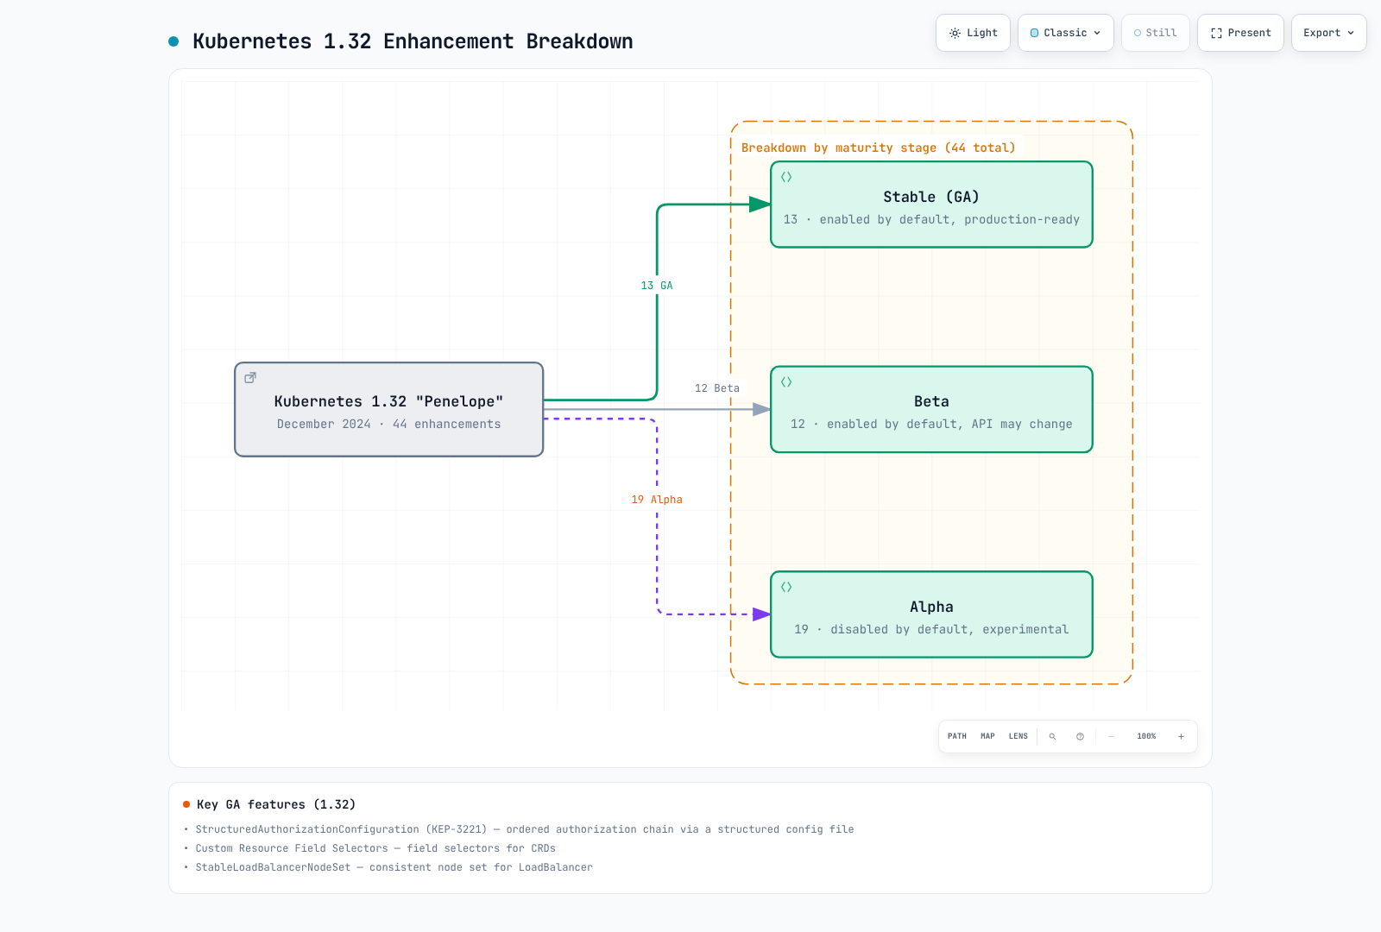Image resolution: width=1381 pixels, height=932 pixels.
Task: Open help with the question mark icon
Action: (1080, 736)
